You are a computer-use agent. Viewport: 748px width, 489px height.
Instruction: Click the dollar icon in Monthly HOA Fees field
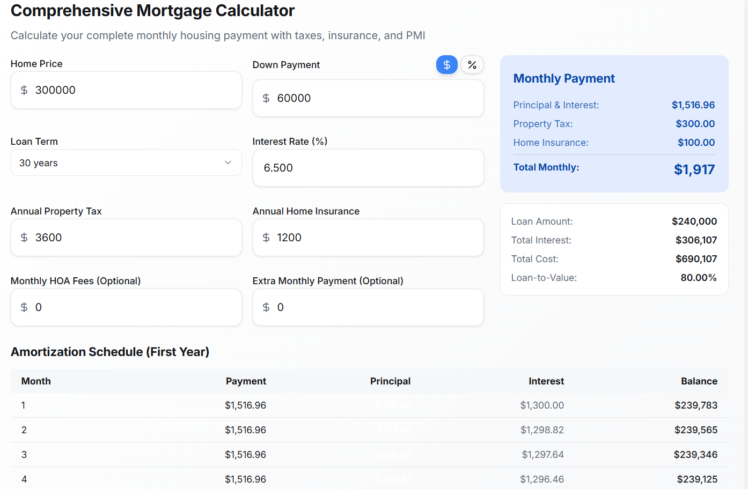coord(24,307)
